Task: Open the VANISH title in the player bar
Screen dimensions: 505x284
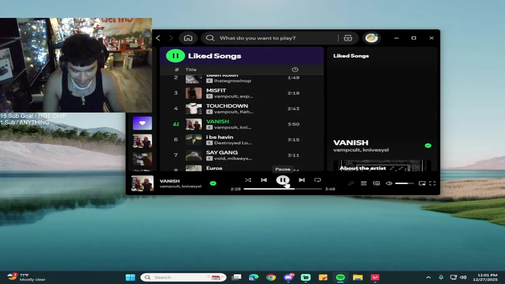Action: click(170, 181)
